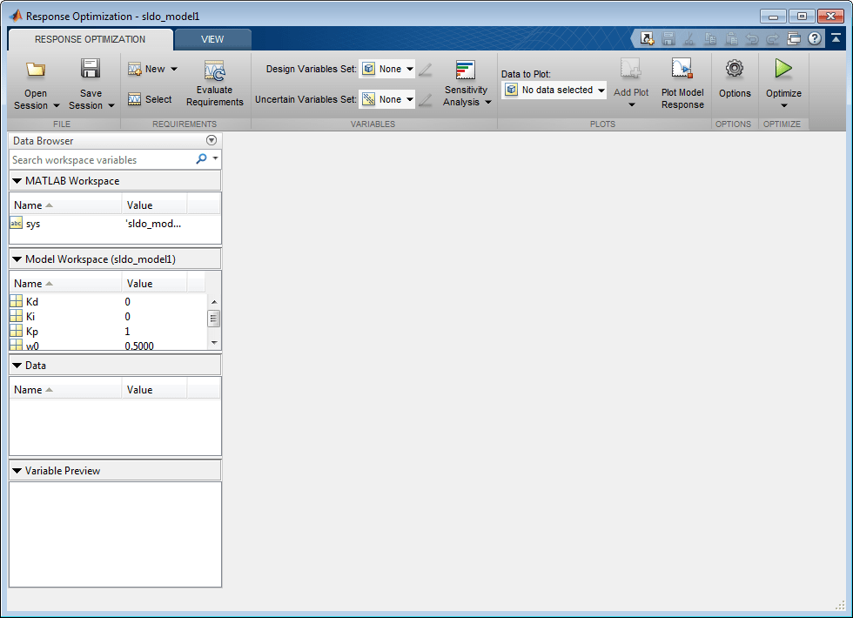853x618 pixels.
Task: Minimize the Response Optimization window
Action: (x=773, y=16)
